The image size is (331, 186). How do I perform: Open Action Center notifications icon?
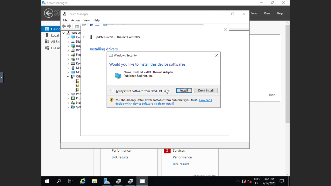[282, 181]
